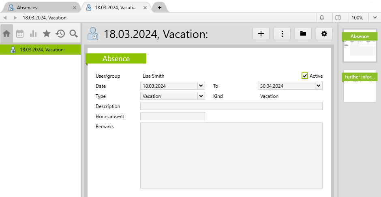
Task: Click the search magnifier icon
Action: click(73, 34)
